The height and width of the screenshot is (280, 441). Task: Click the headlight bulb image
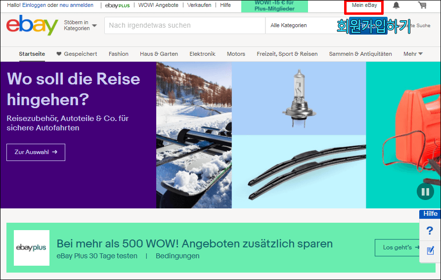coord(299,98)
